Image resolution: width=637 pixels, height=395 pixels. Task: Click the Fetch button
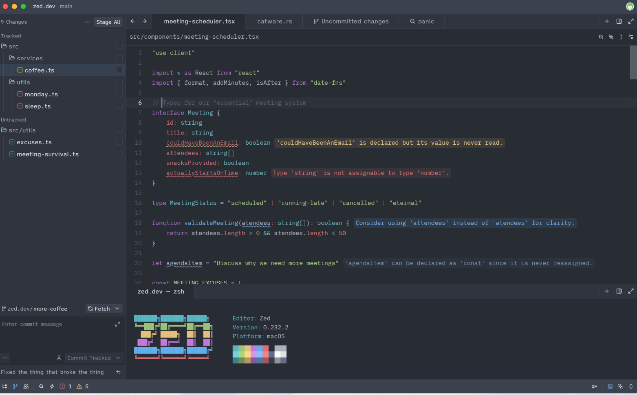tap(99, 309)
